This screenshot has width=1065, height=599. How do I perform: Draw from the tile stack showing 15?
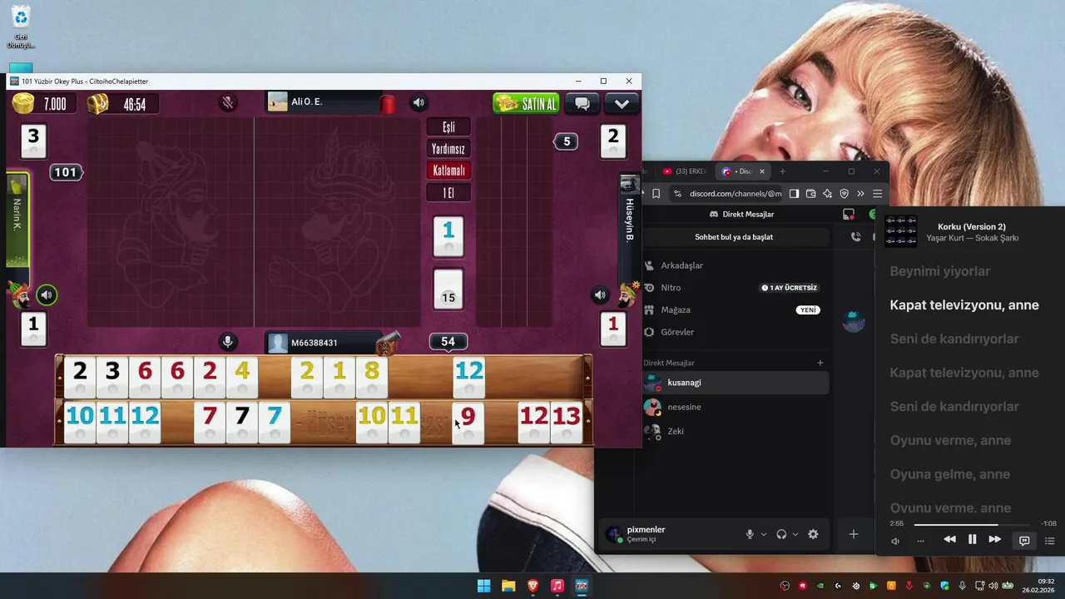pos(448,289)
